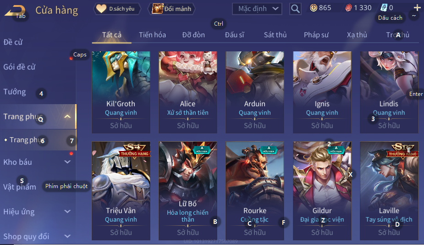Image resolution: width=424 pixels, height=245 pixels.
Task: Open the Mặc định sort dropdown
Action: click(257, 9)
